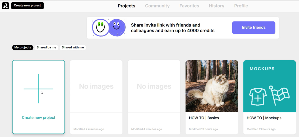Click the app logo icon in top-left

click(5, 6)
